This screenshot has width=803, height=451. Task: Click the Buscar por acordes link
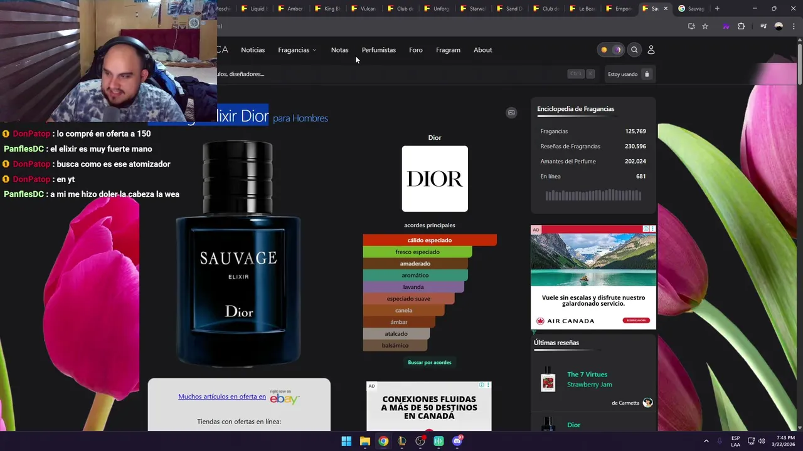pyautogui.click(x=430, y=362)
